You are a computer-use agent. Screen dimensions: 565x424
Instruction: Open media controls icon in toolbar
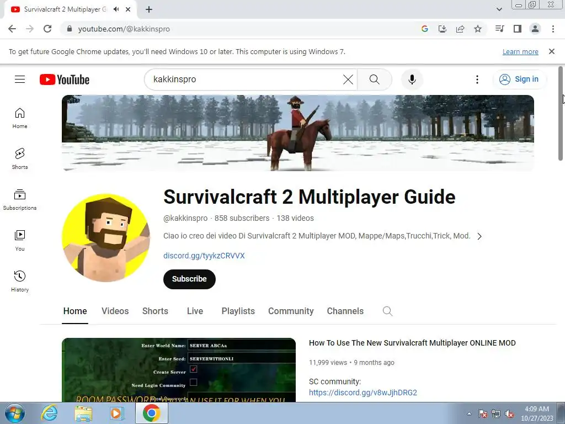pyautogui.click(x=499, y=29)
